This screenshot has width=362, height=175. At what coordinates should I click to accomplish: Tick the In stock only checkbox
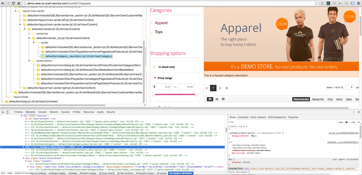154,67
